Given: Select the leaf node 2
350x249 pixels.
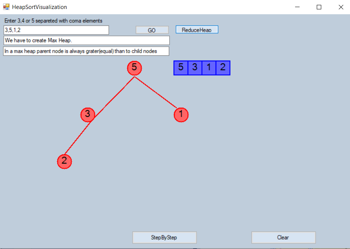Looking at the screenshot, I should [x=64, y=161].
